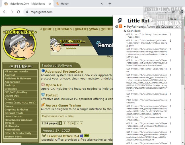Image resolution: width=185 pixels, height=145 pixels.
Task: Collapse the PayPal Honey request list
Action: pos(125,27)
